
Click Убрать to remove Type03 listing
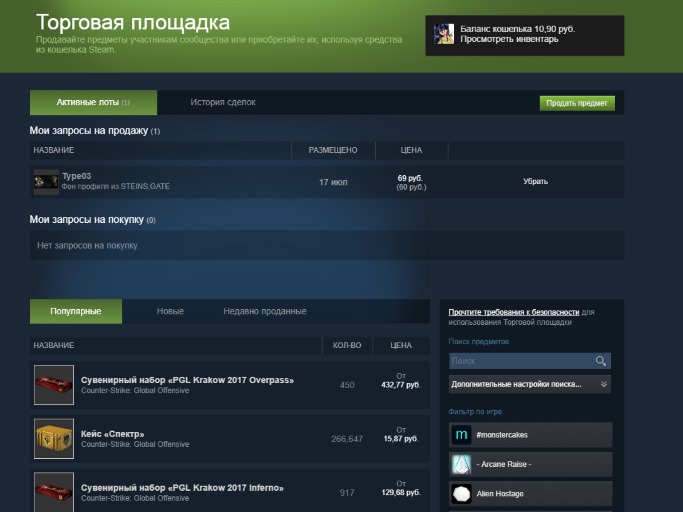pos(535,181)
